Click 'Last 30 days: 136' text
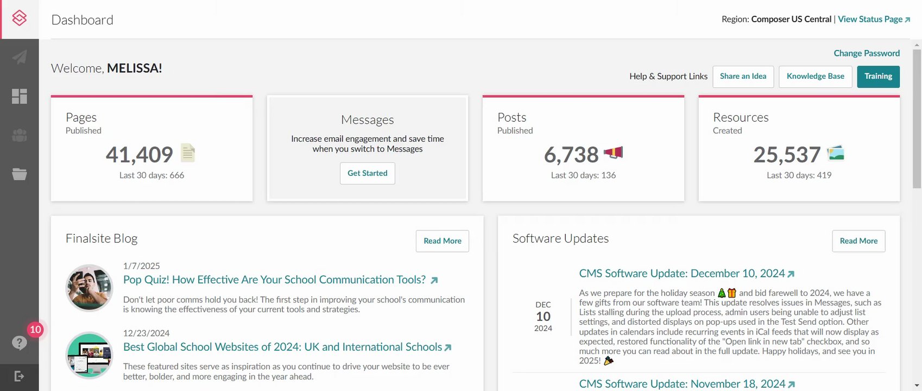Screen dimensions: 922x391 coord(583,175)
